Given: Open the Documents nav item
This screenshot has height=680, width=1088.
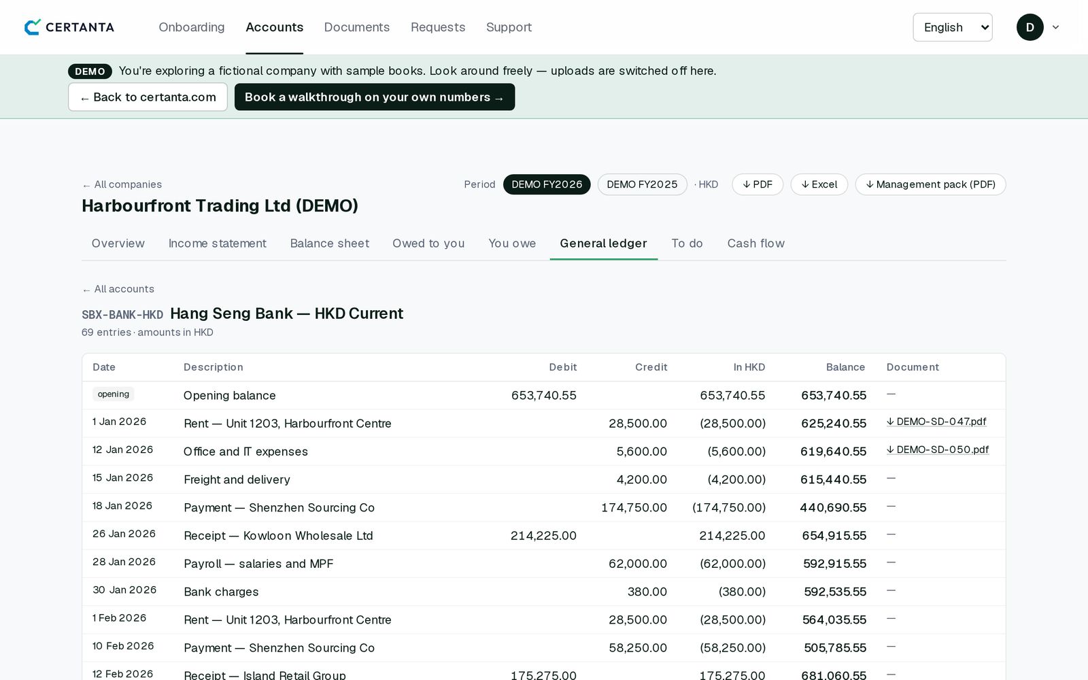Looking at the screenshot, I should pyautogui.click(x=357, y=27).
